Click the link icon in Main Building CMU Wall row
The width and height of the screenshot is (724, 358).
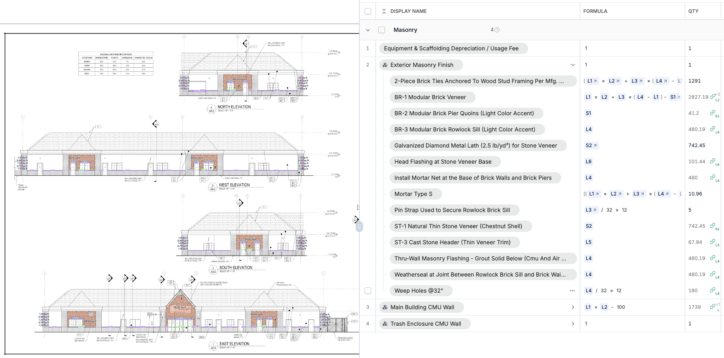pos(713,307)
